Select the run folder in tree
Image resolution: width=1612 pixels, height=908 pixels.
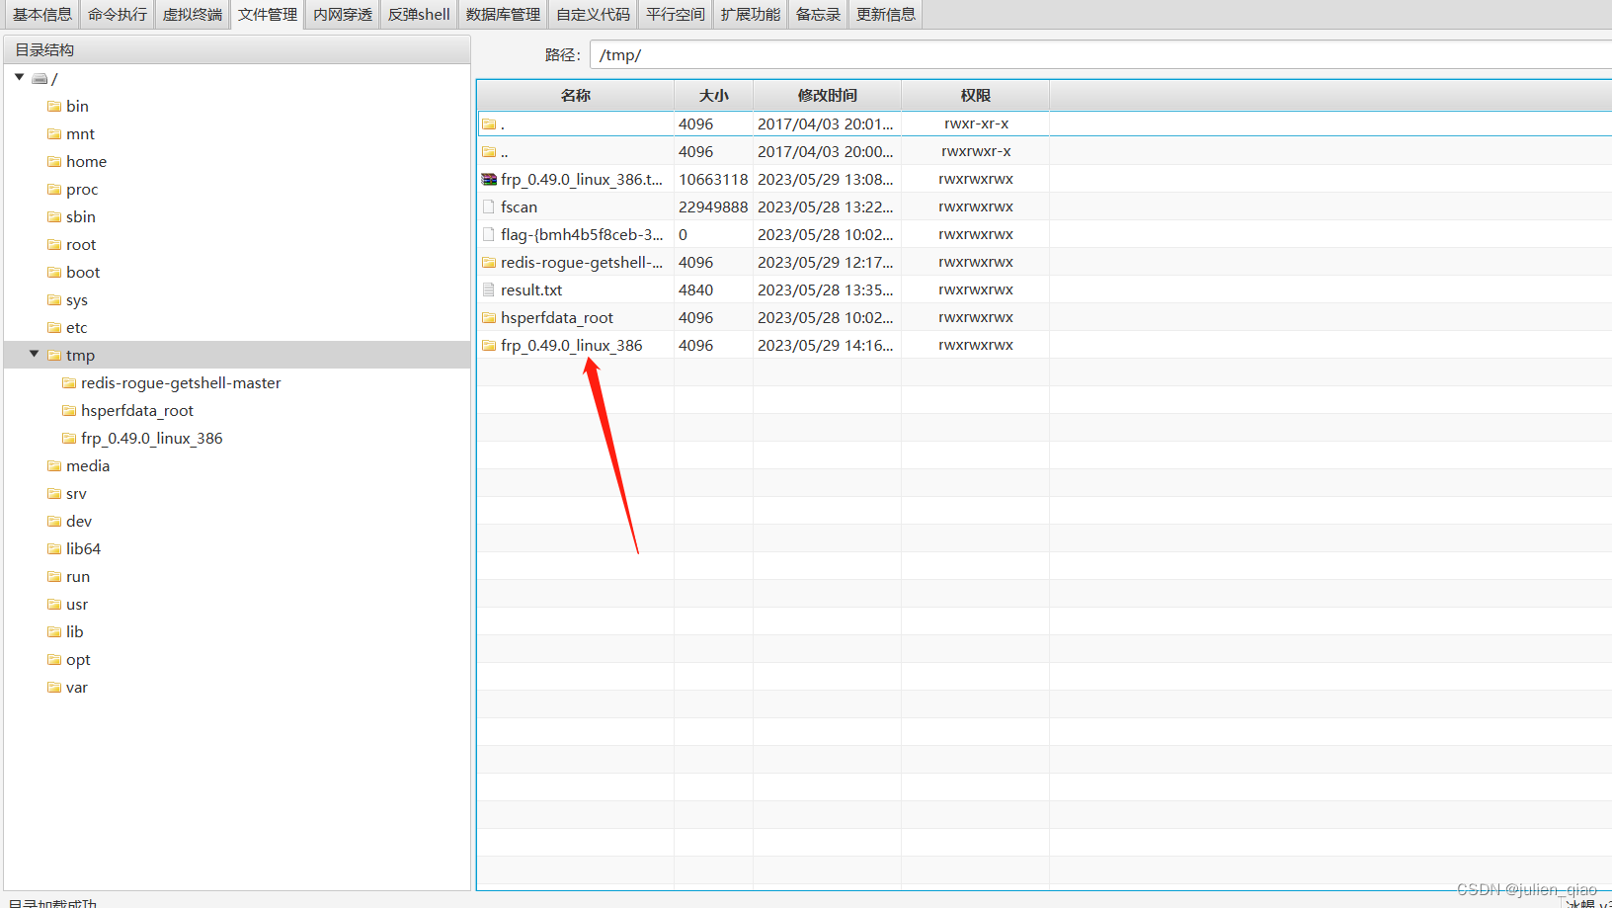pos(78,576)
